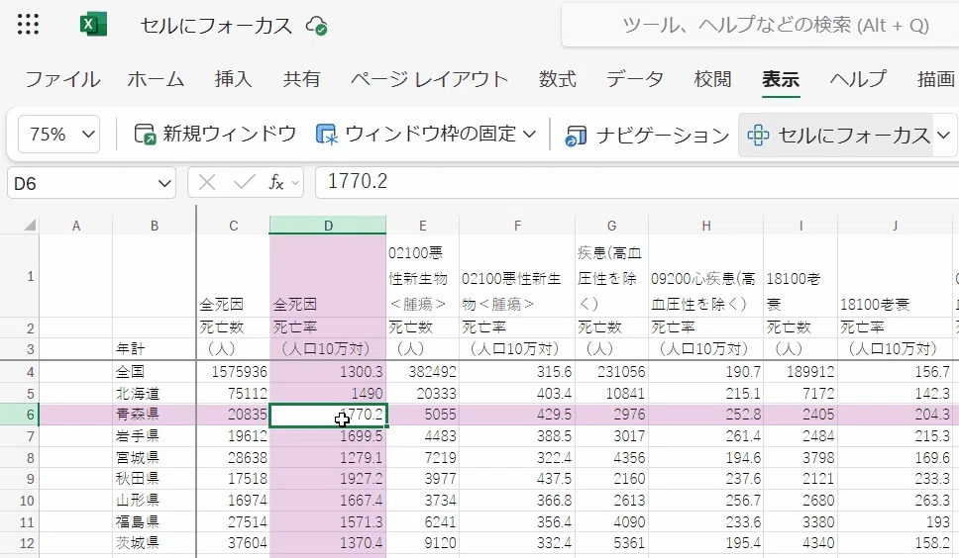Click the Freeze Panes icon (ウィンドウ枠の固定)
The height and width of the screenshot is (558, 959).
[327, 135]
